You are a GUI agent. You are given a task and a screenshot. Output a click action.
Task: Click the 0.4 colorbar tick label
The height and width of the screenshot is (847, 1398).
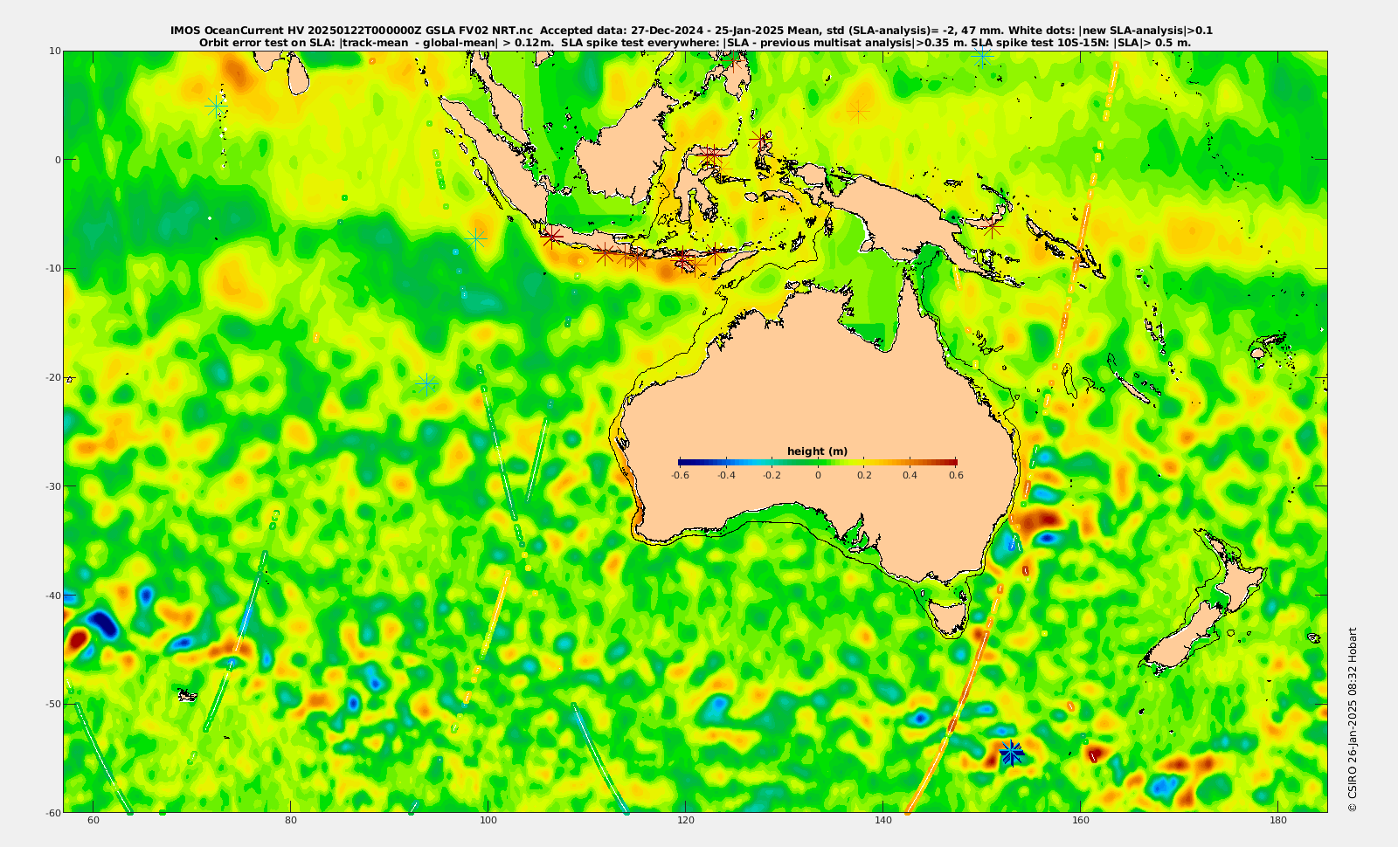(910, 475)
